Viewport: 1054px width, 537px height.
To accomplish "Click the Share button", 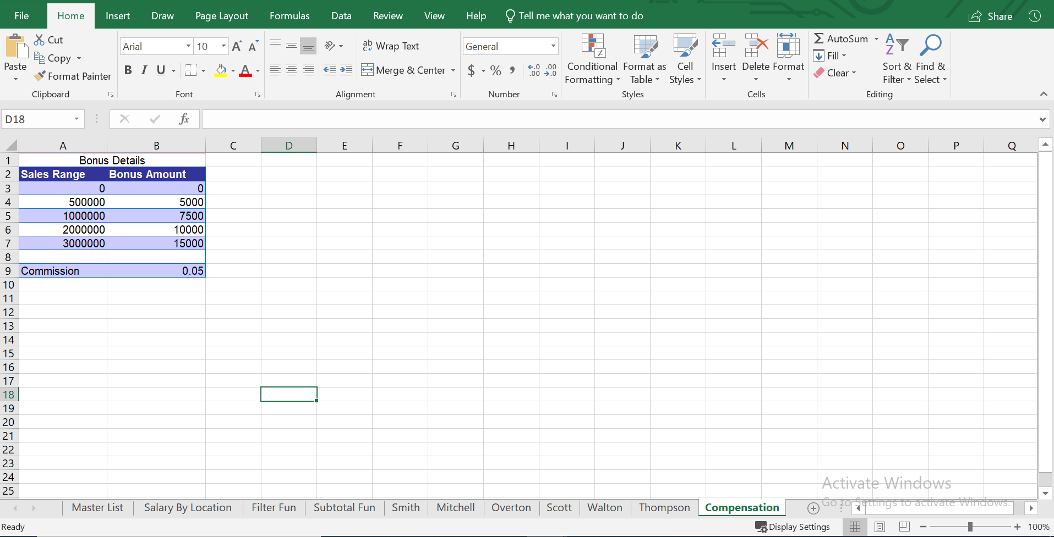I will click(x=991, y=16).
